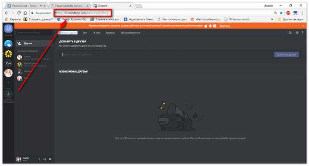
Task: Open the Сервисы apps bookmark
Action: [13, 19]
